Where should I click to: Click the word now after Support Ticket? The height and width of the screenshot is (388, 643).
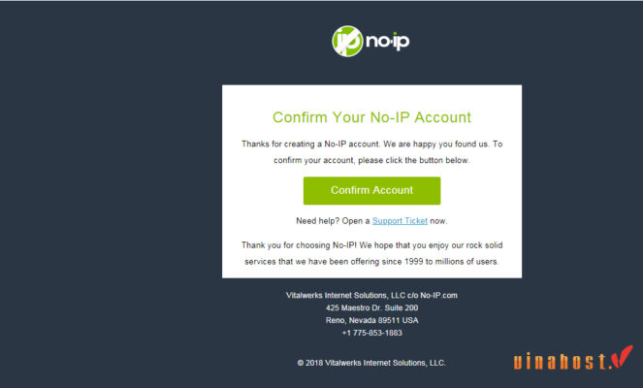point(438,221)
